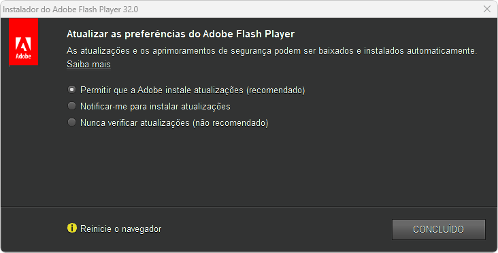Click the (não recomendado) text of last option
This screenshot has width=498, height=253.
tap(231, 122)
